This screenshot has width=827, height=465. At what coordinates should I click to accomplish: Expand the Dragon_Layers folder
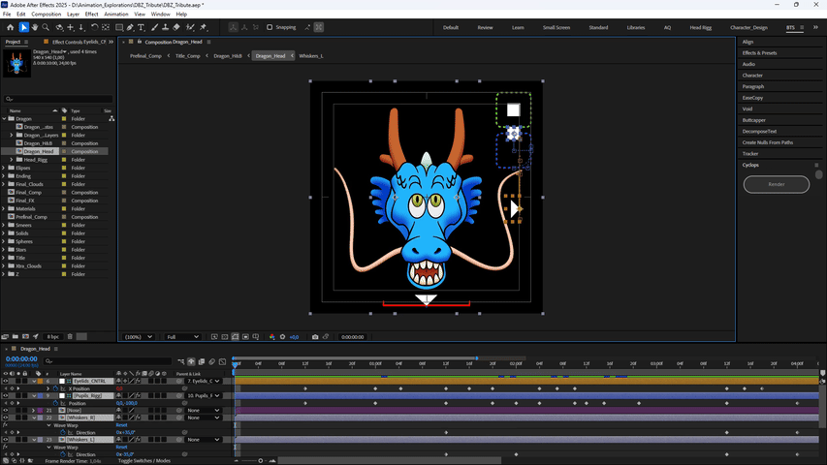click(11, 135)
